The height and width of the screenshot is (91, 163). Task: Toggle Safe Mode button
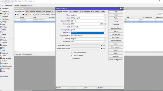pyautogui.click(x=8, y=5)
